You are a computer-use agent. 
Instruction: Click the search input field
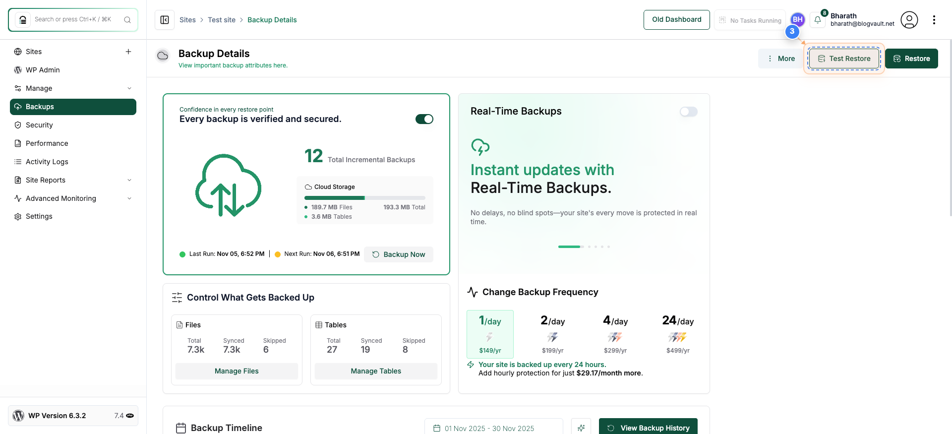(73, 20)
